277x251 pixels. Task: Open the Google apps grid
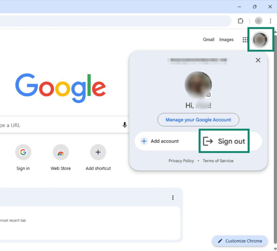pos(245,40)
